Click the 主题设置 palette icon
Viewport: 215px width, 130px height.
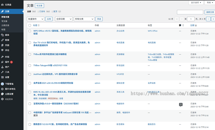pos(2,94)
